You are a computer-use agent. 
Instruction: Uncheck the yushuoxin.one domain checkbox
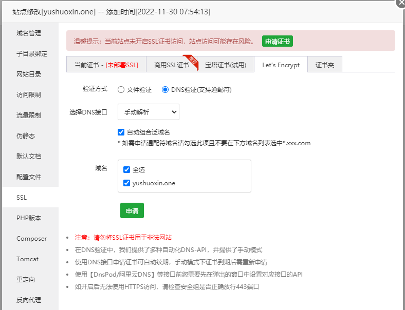click(x=127, y=183)
